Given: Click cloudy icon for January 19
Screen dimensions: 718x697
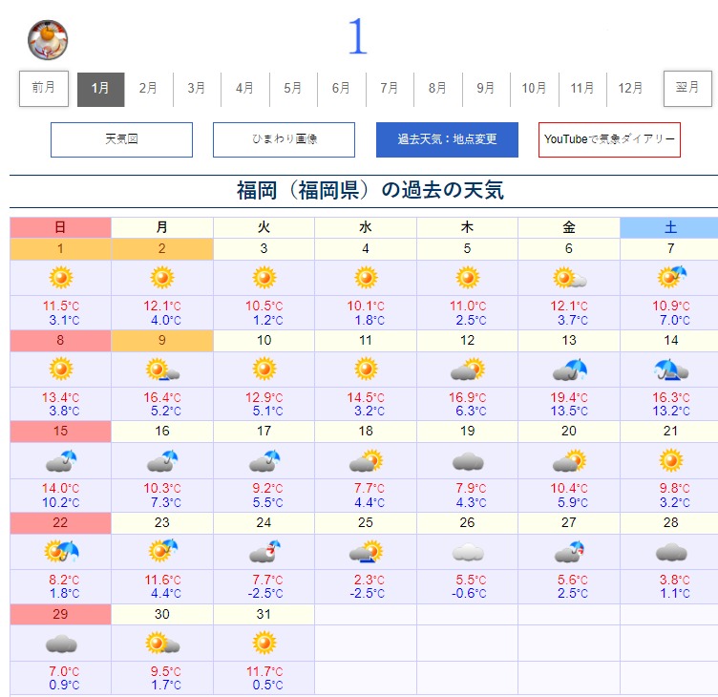Looking at the screenshot, I should pos(468,461).
